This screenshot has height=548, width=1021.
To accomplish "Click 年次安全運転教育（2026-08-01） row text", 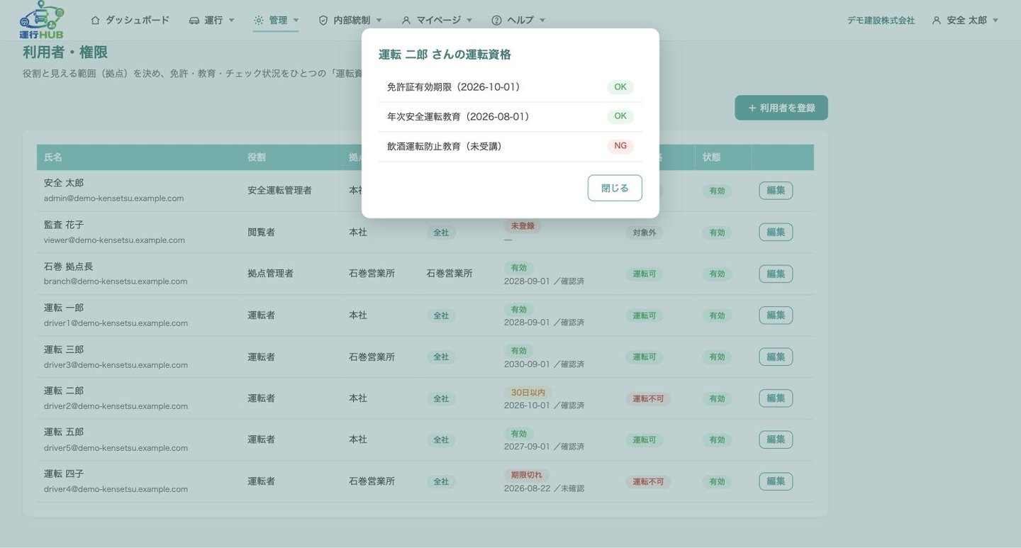I will 458,116.
